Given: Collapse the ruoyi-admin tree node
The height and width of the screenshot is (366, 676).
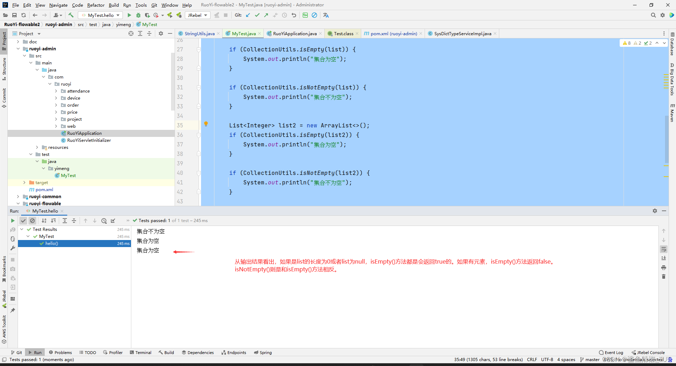Looking at the screenshot, I should (x=18, y=49).
